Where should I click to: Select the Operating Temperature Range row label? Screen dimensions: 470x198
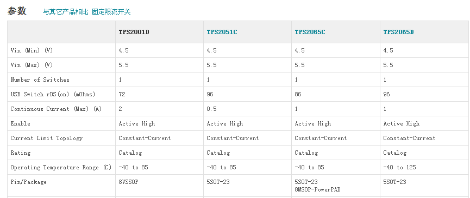pos(61,168)
